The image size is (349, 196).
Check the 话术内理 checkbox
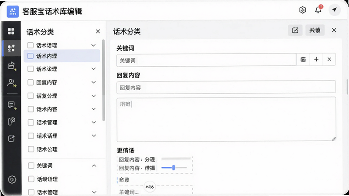point(31,56)
